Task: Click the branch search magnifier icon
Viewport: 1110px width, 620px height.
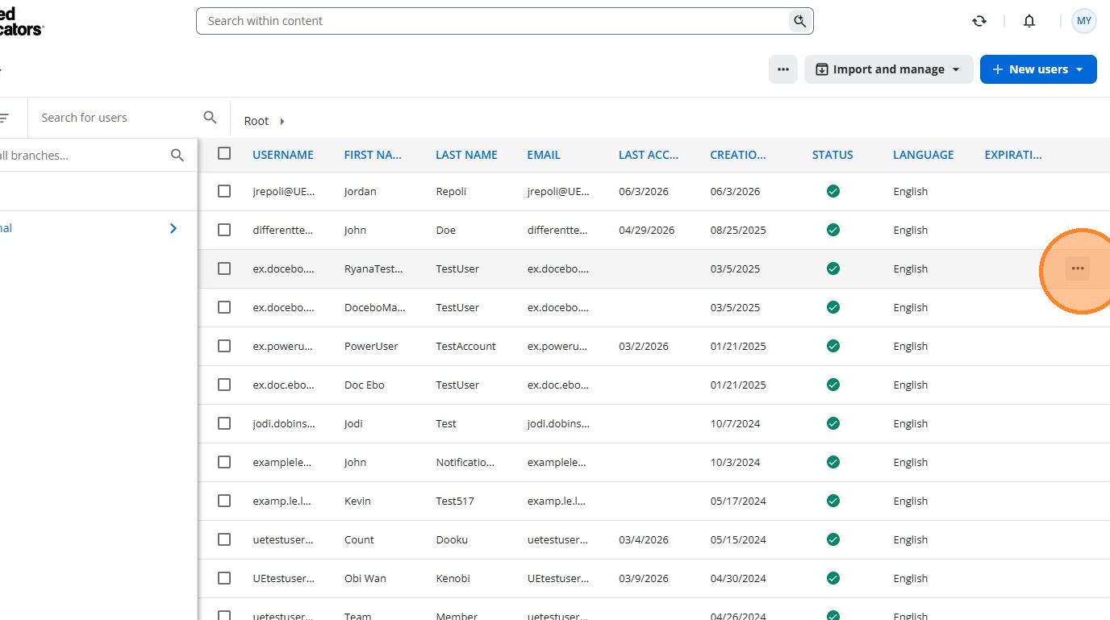Action: (x=177, y=156)
